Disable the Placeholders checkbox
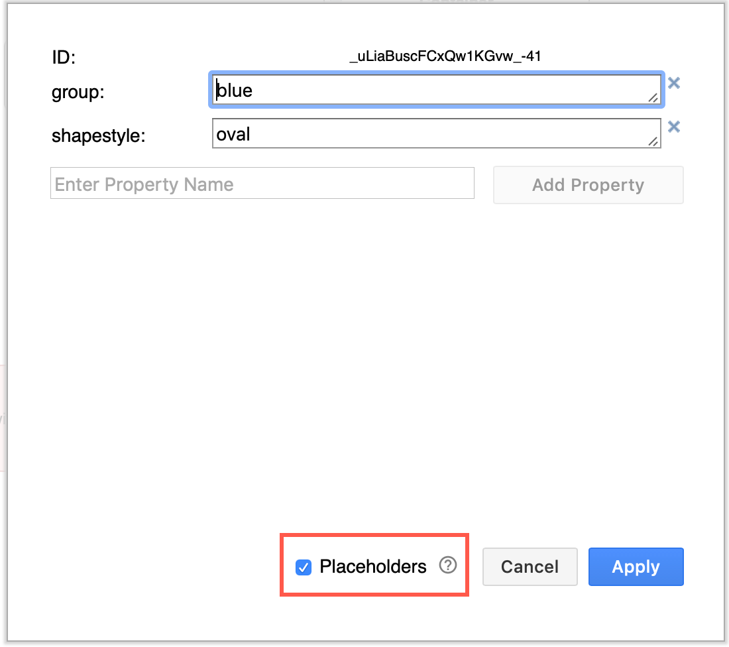Viewport: 729px width, 647px height. [304, 567]
